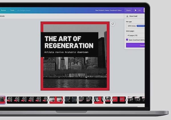Click the plus between the seventh and eighth clips
The width and height of the screenshot is (171, 120).
(x=111, y=100)
